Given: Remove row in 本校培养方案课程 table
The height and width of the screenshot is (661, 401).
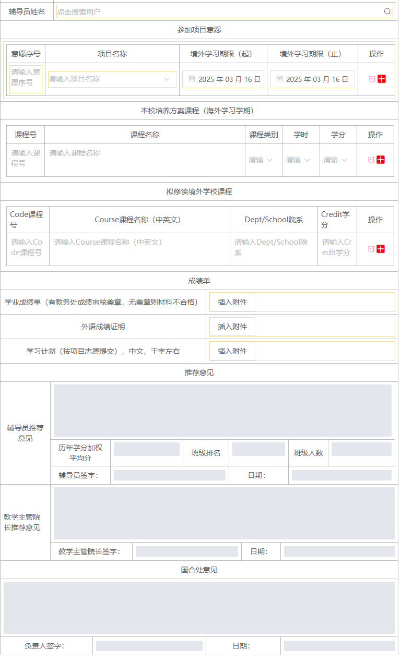Looking at the screenshot, I should [x=371, y=160].
